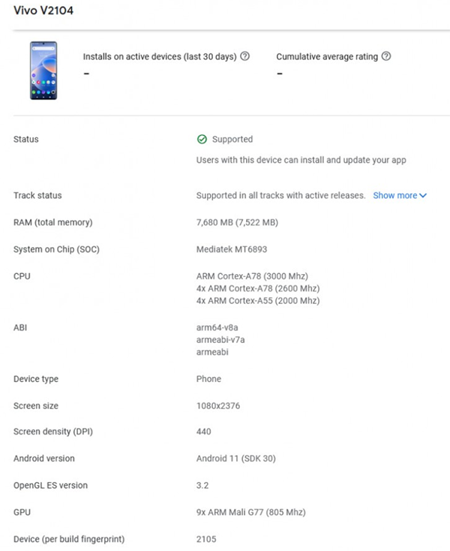This screenshot has width=450, height=551.
Task: Click the Android 11 (SDK 30) value
Action: (236, 459)
